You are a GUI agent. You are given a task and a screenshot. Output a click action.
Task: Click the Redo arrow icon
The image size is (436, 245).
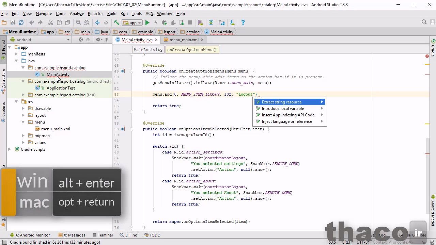click(x=40, y=22)
